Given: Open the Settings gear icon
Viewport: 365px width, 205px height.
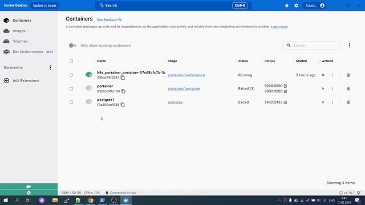Looking at the screenshot, I should point(296,6).
